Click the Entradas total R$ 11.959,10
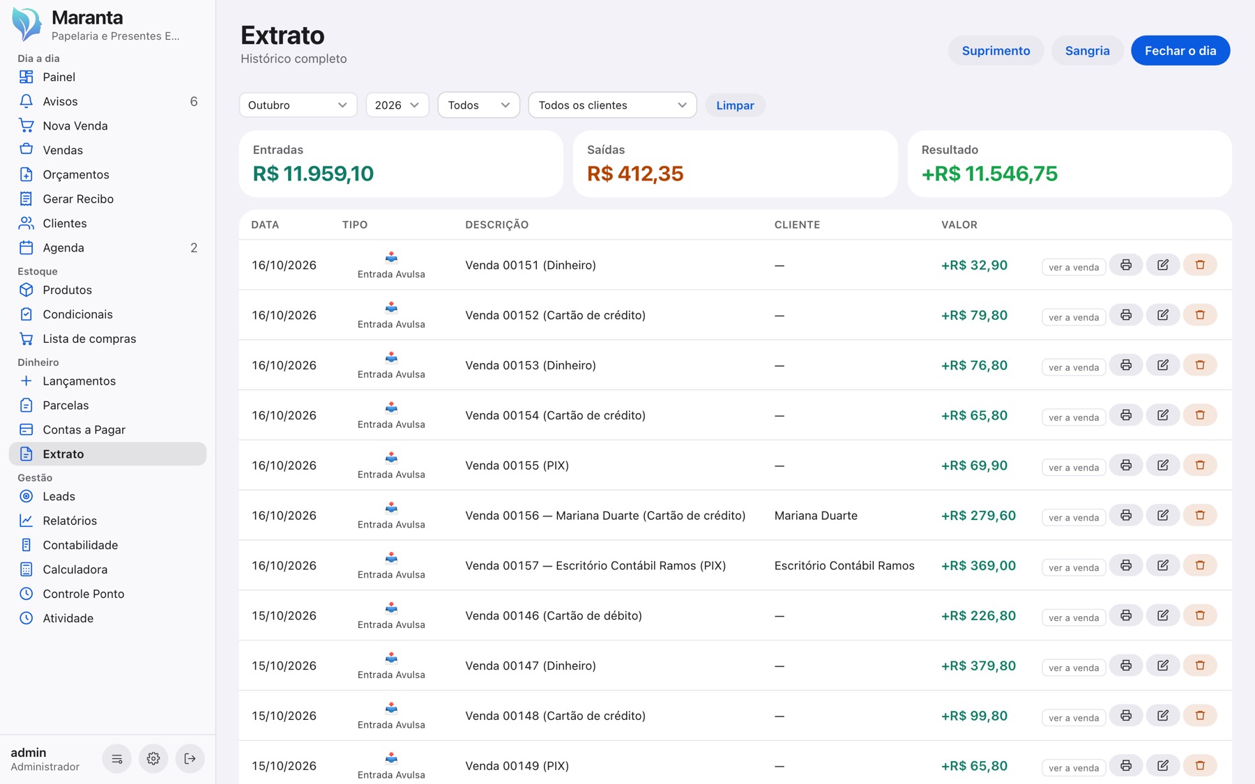 point(313,174)
